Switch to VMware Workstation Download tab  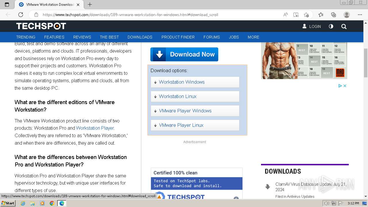pyautogui.click(x=49, y=5)
